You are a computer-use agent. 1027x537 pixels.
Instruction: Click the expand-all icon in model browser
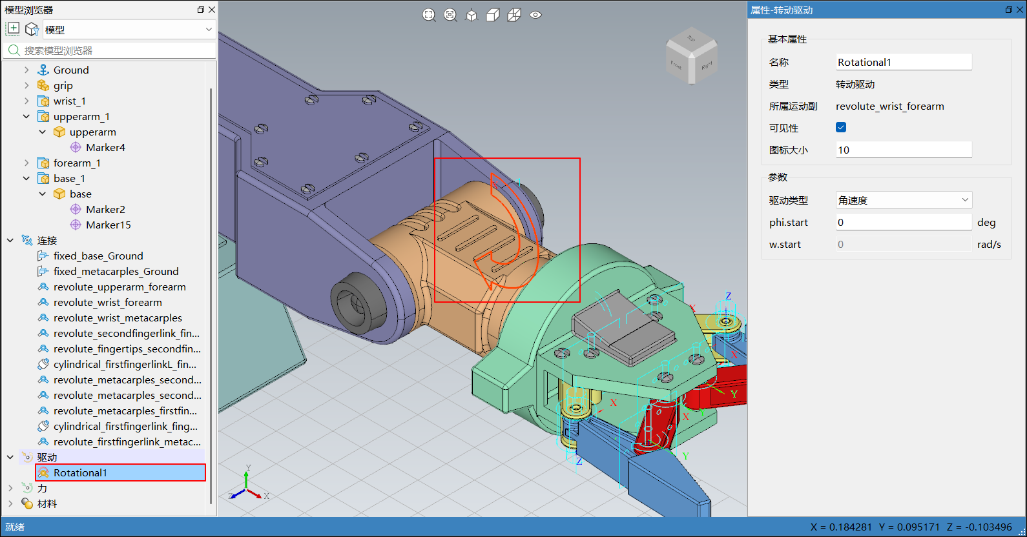pos(13,29)
